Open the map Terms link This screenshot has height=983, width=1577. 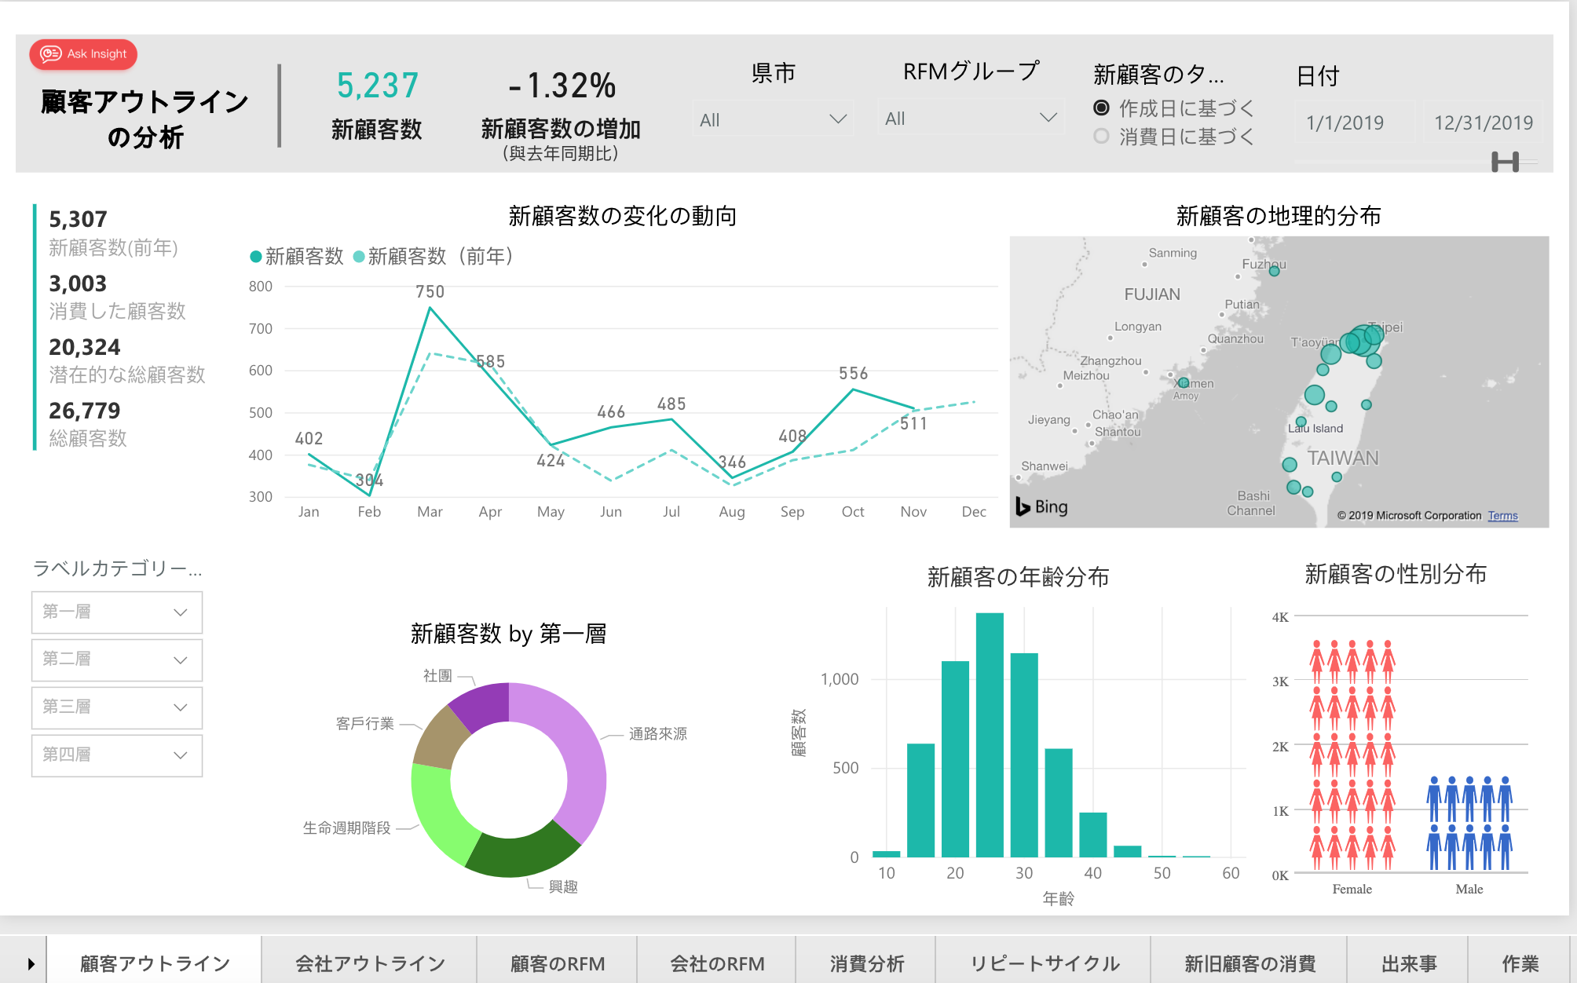pyautogui.click(x=1502, y=516)
